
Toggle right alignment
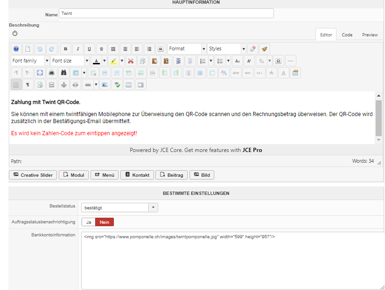coord(149,49)
